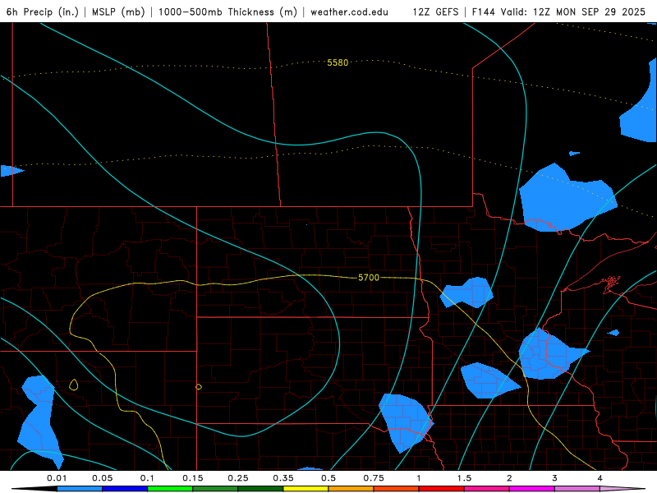Click the dark blue 0.05 legend swatch
657x493 pixels.
[x=125, y=489]
